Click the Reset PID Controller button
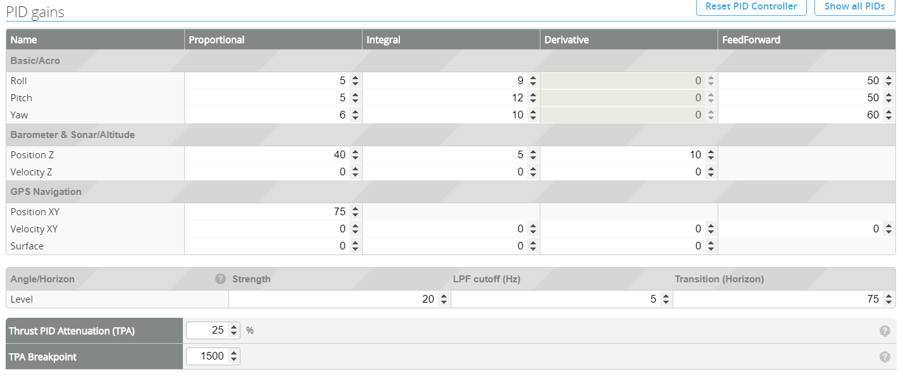This screenshot has height=376, width=903. tap(751, 6)
